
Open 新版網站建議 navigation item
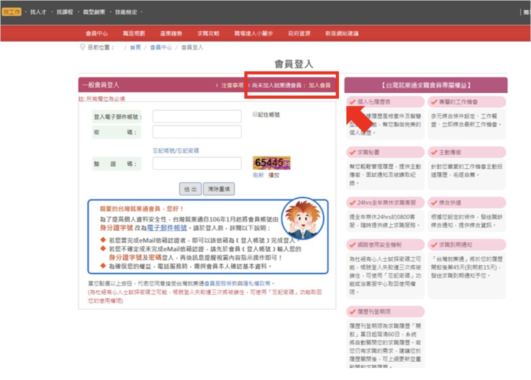pos(342,34)
